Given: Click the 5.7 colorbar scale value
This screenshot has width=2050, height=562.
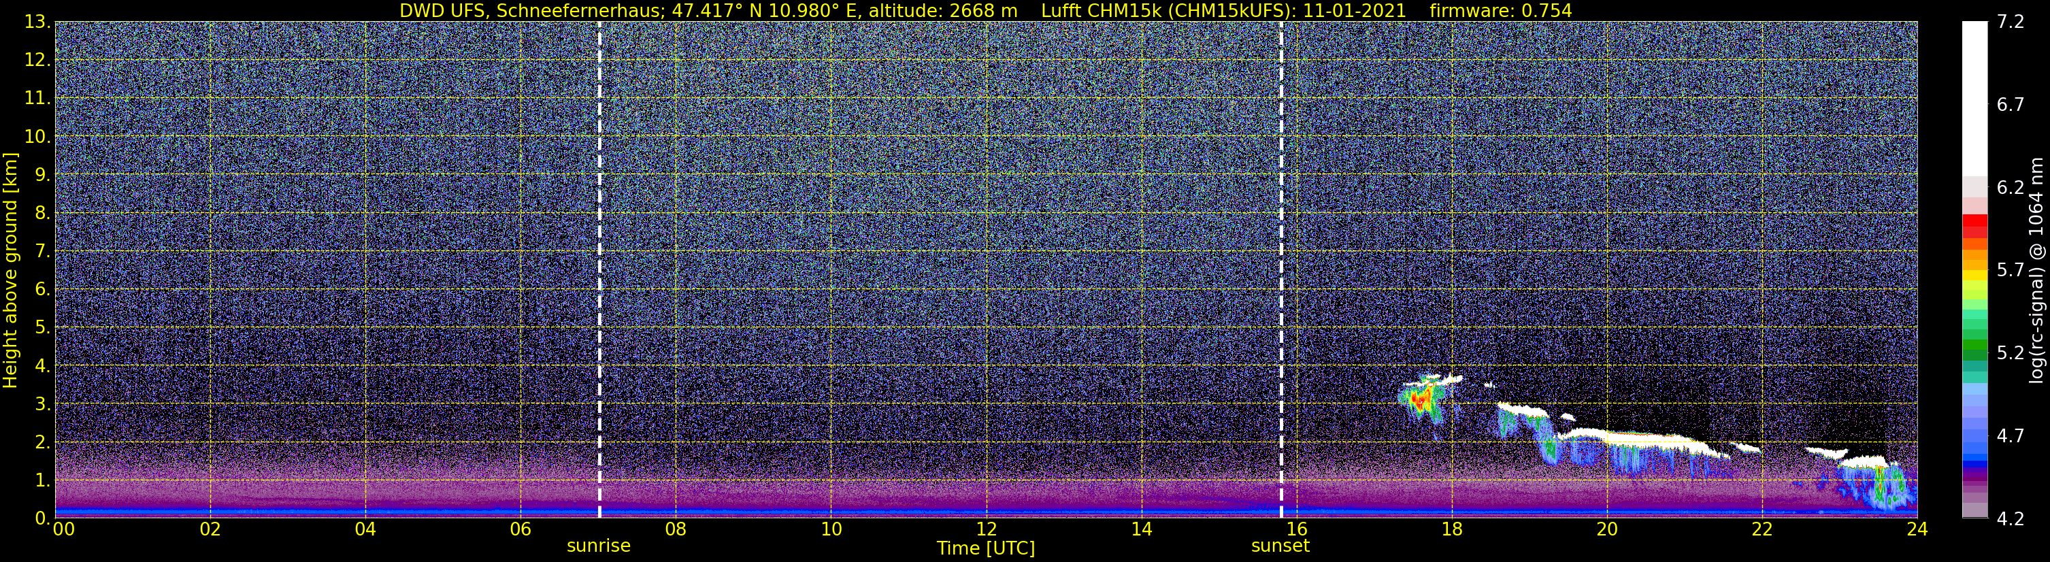Looking at the screenshot, I should 2011,271.
